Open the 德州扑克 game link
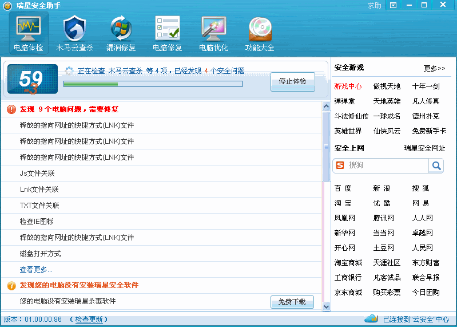This screenshot has width=457, height=327. tap(426, 116)
